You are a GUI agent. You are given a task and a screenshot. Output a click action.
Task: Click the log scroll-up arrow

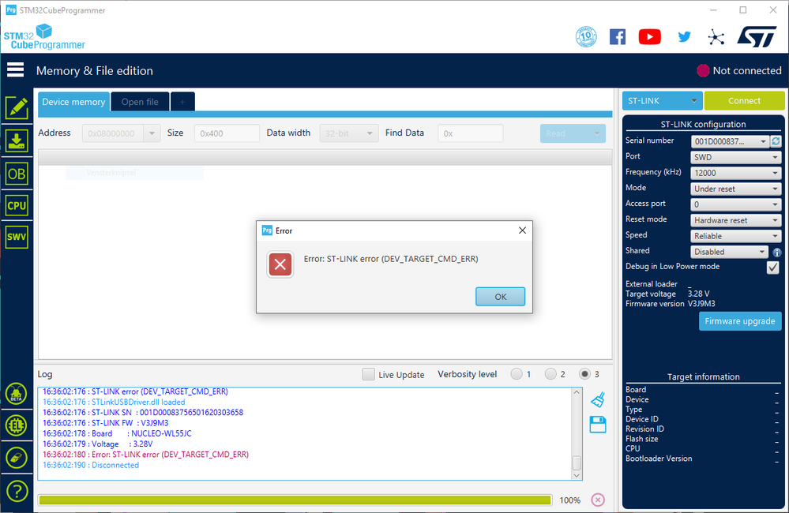[577, 392]
